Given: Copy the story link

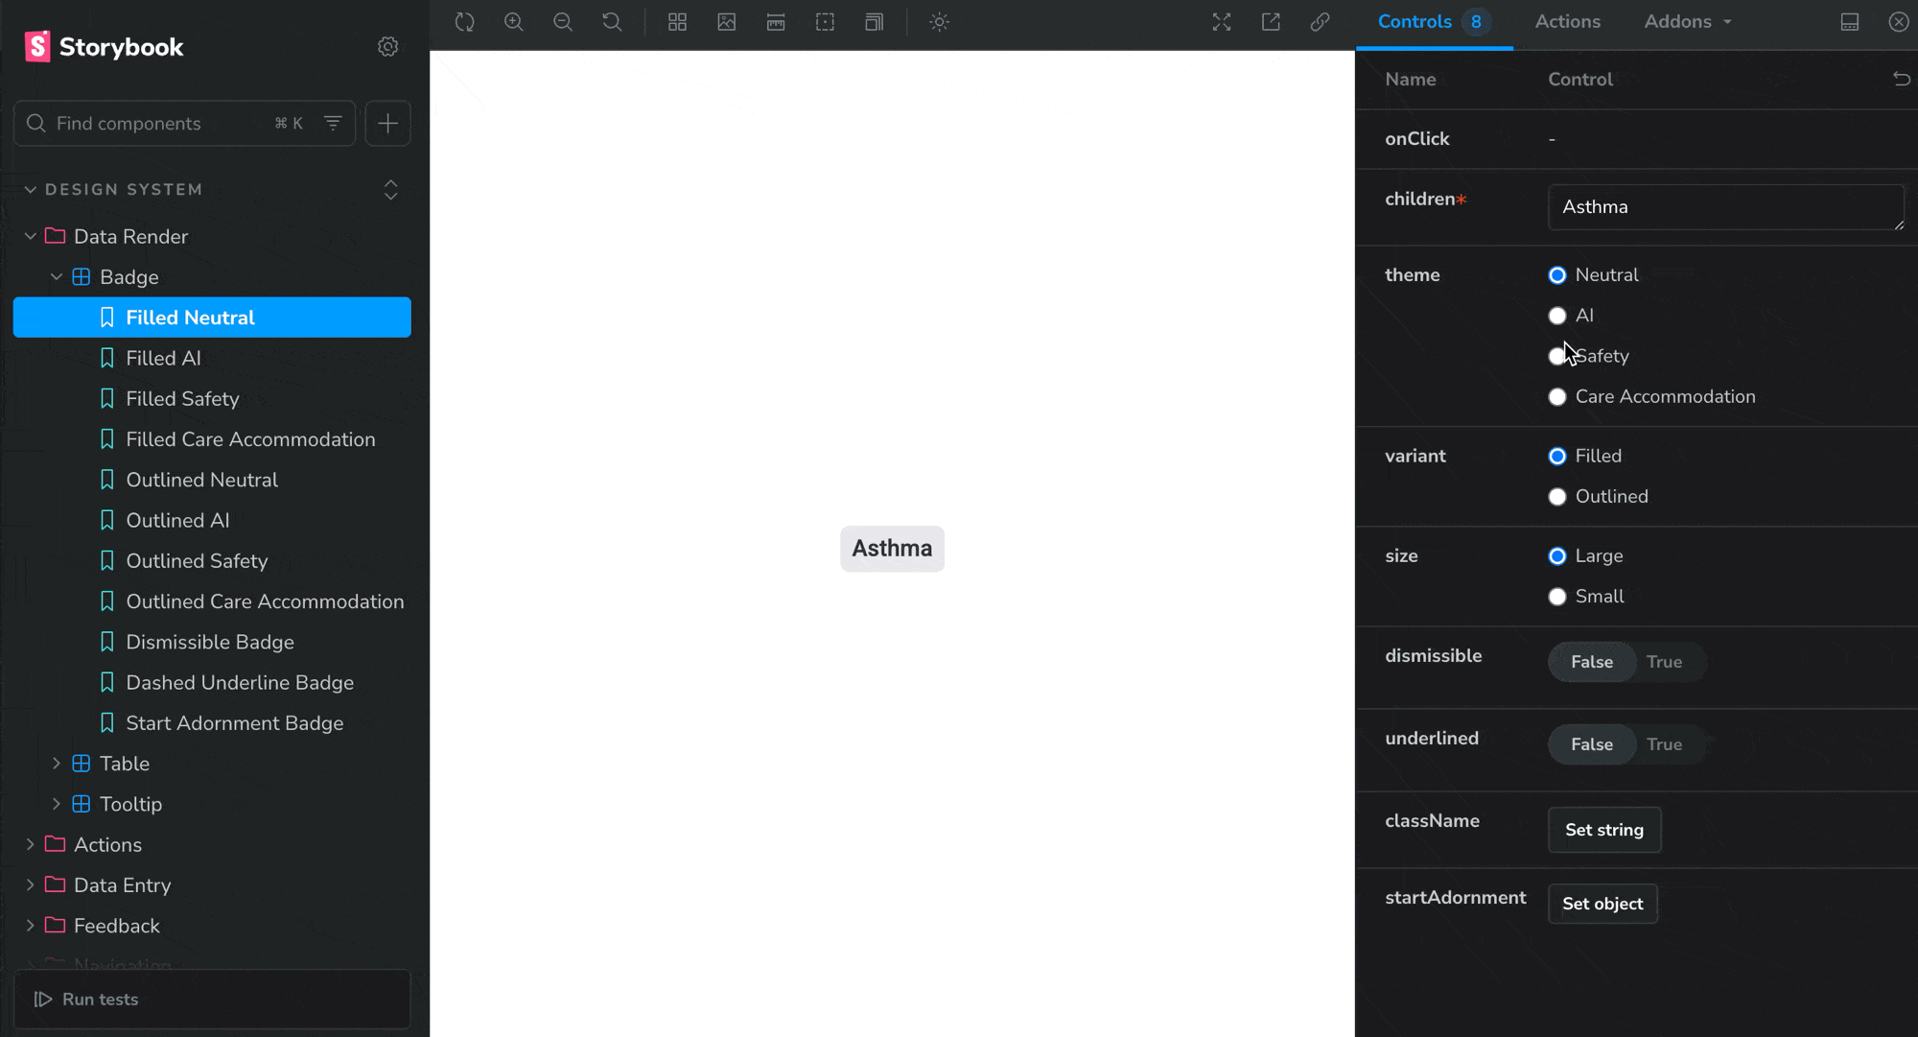Looking at the screenshot, I should [x=1321, y=21].
